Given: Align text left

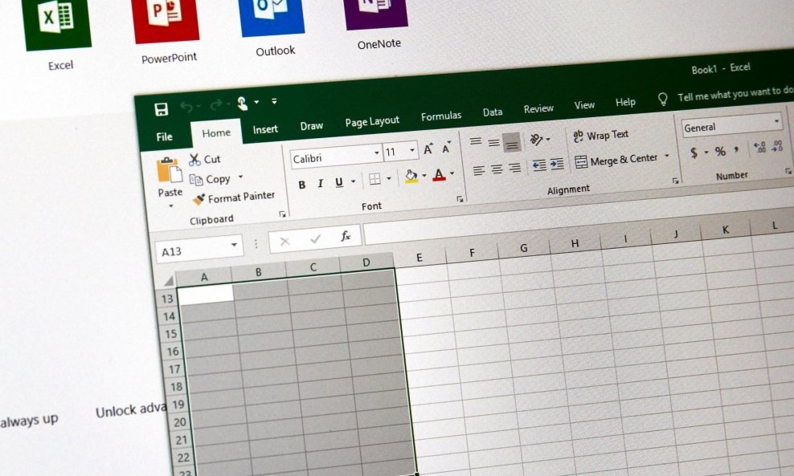Looking at the screenshot, I should coord(478,171).
